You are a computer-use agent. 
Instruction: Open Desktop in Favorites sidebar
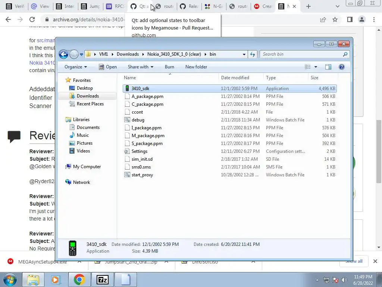(x=85, y=88)
